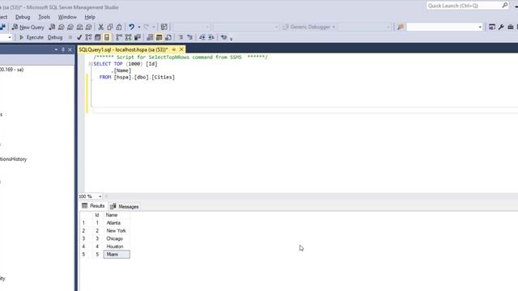This screenshot has width=518, height=291.
Task: Open the Toolbox icon
Action: point(511,27)
